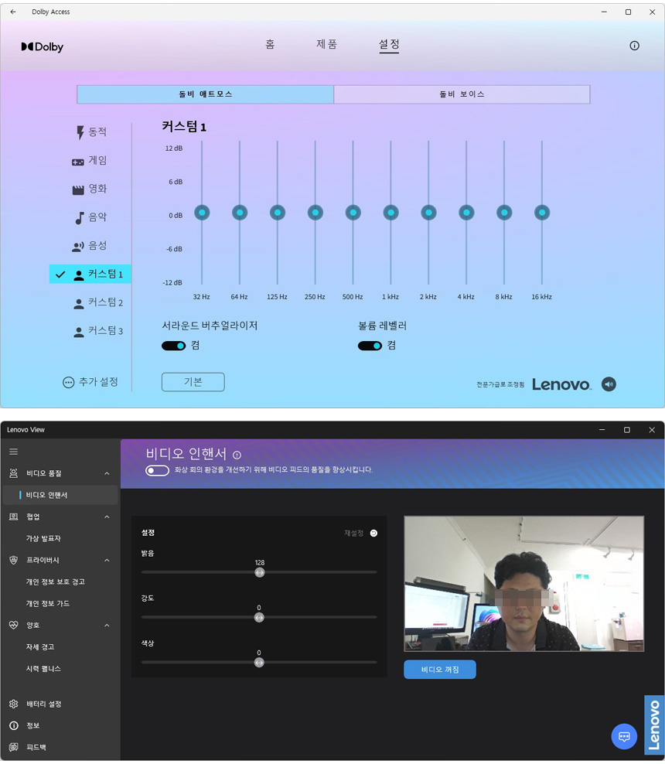Click the 양호 heart icon
The height and width of the screenshot is (764, 665).
tap(14, 625)
